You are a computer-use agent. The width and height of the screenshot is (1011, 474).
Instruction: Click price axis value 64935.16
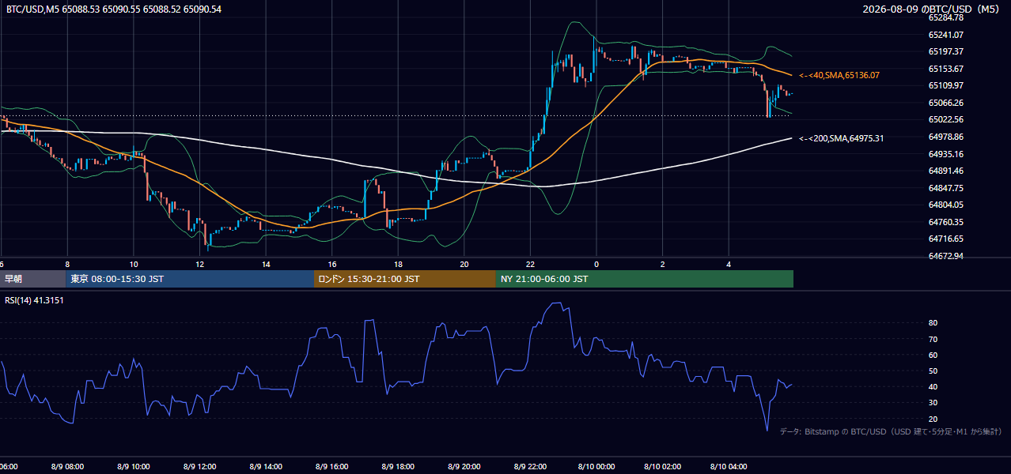coord(946,154)
